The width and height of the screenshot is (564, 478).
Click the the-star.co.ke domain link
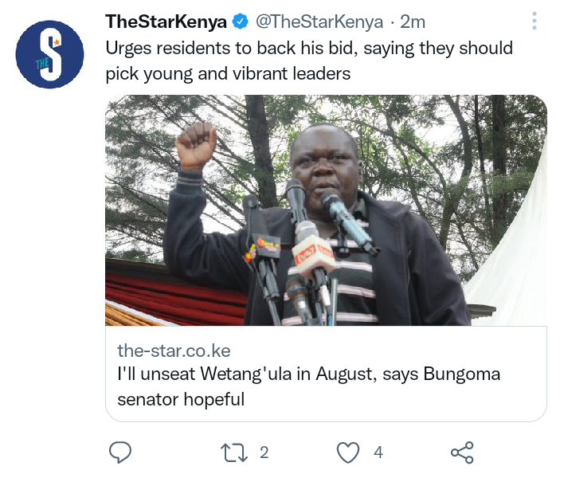174,351
